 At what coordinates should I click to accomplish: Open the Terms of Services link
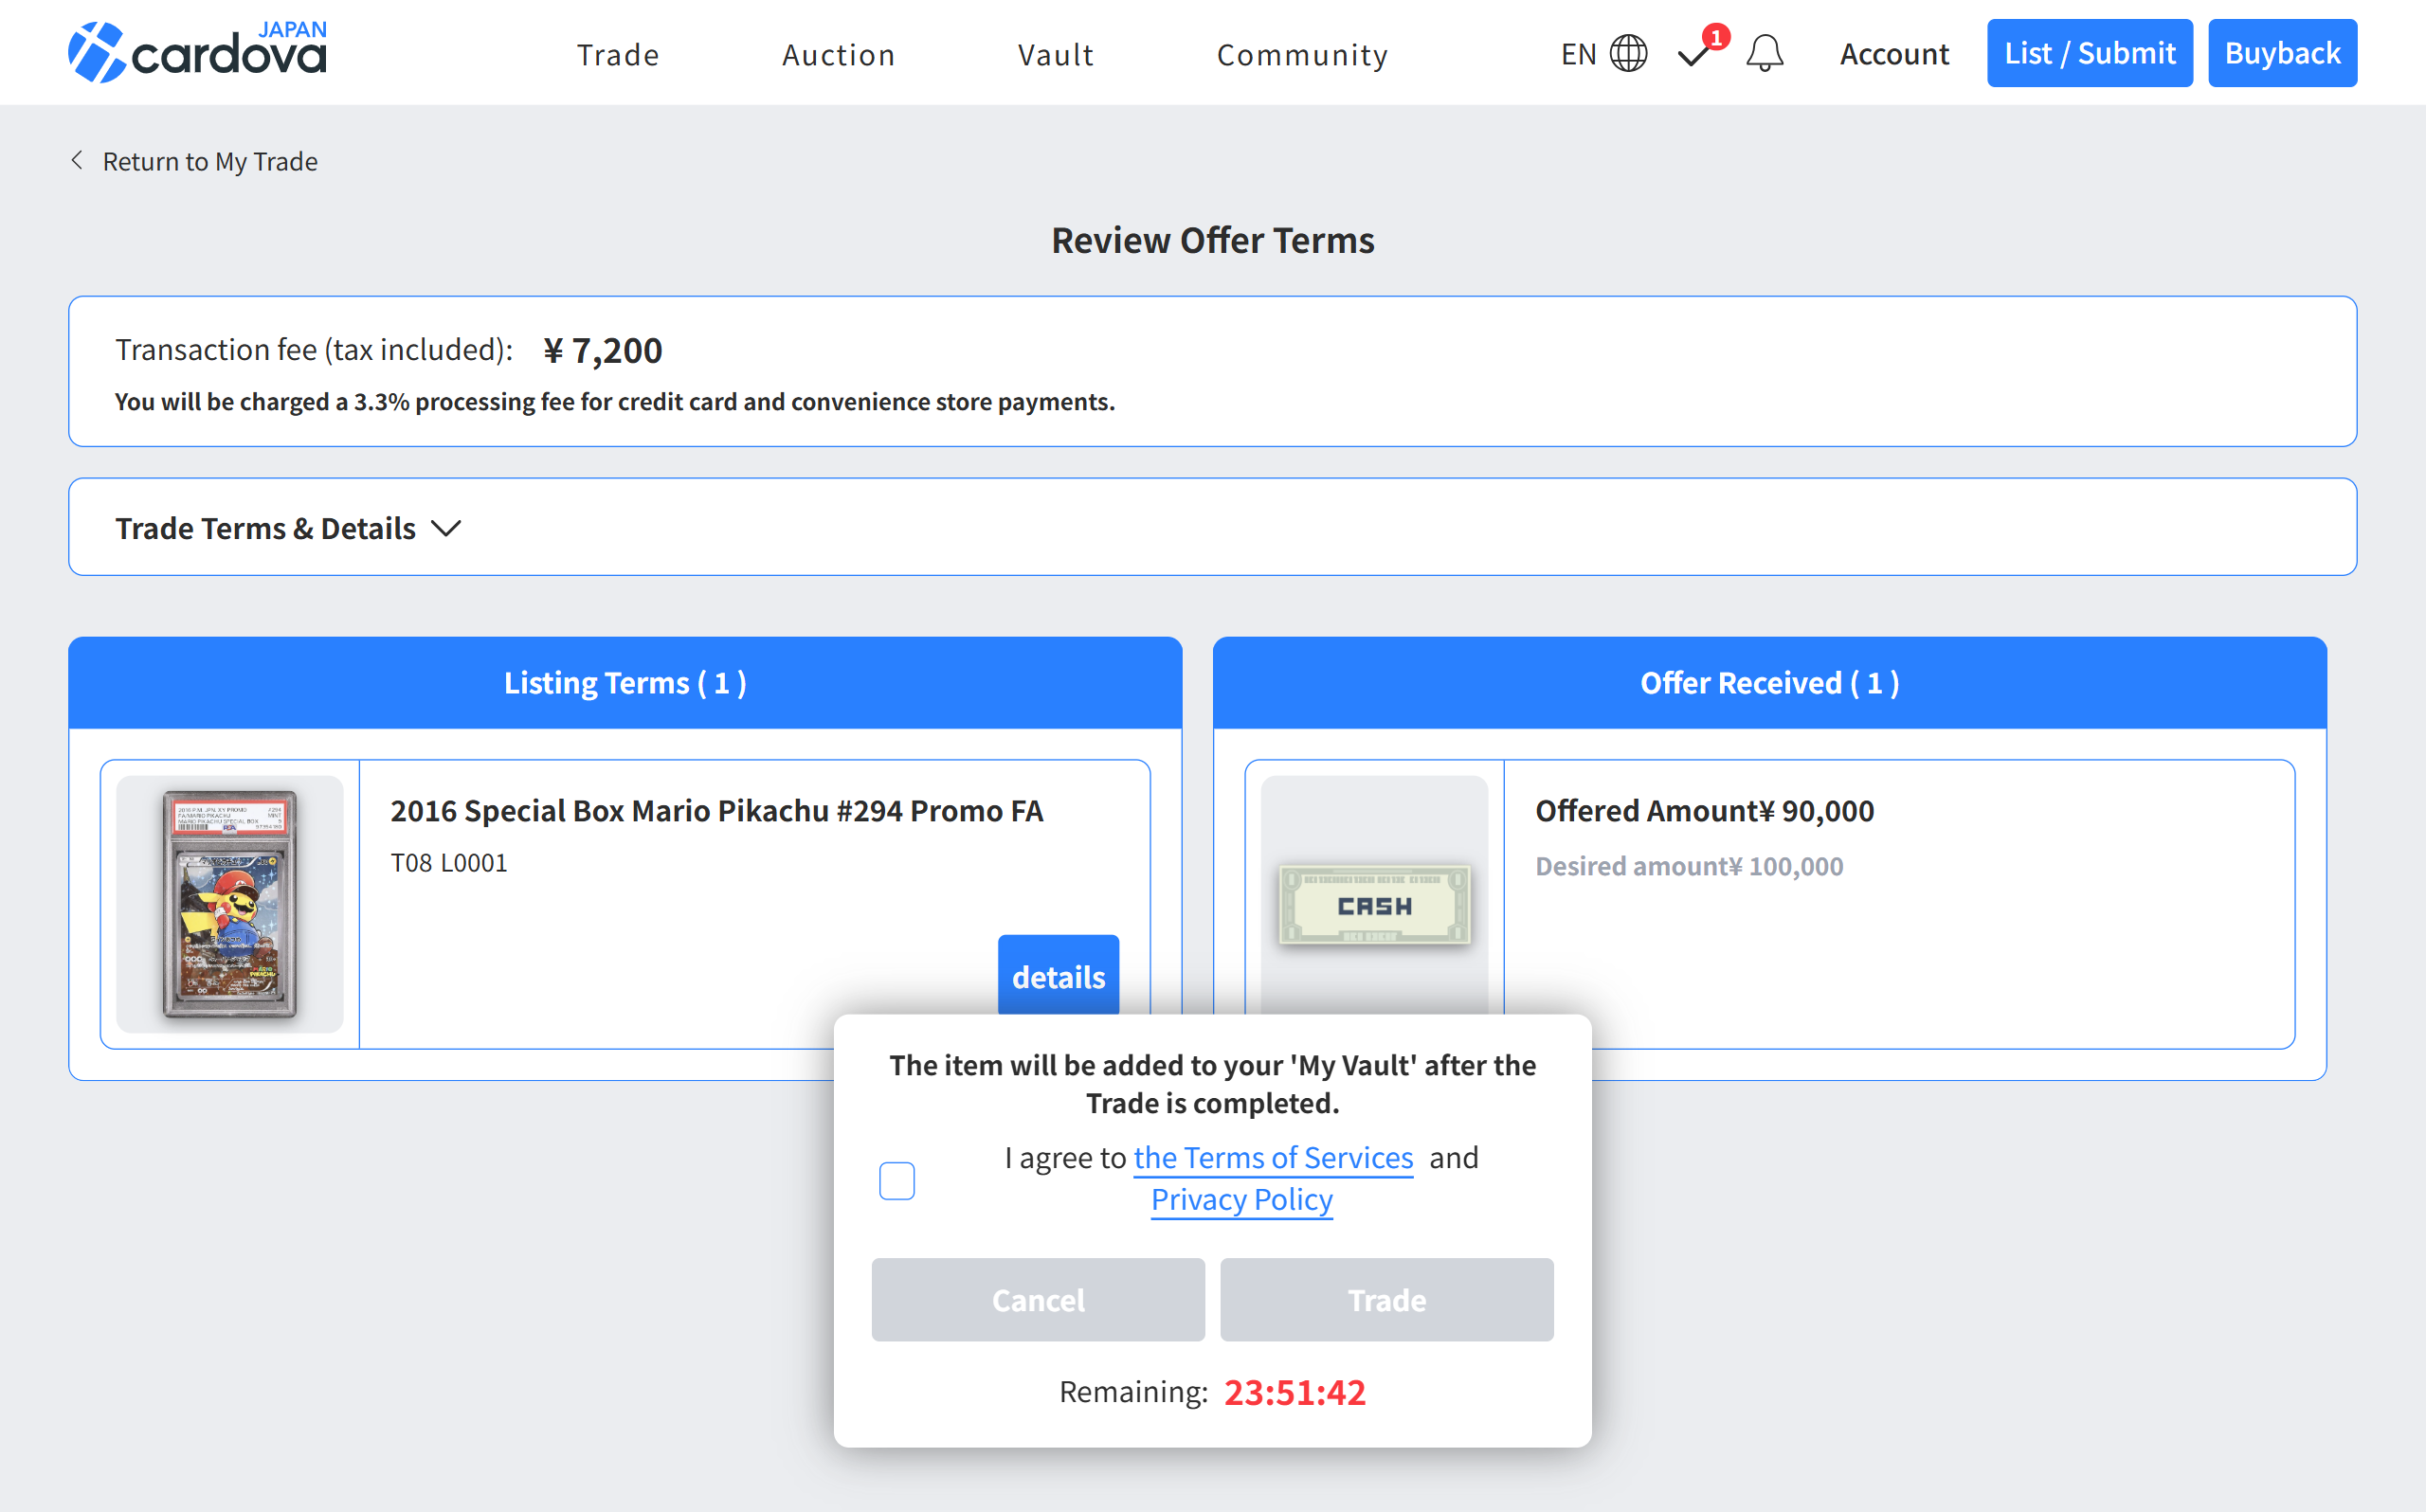(x=1273, y=1157)
